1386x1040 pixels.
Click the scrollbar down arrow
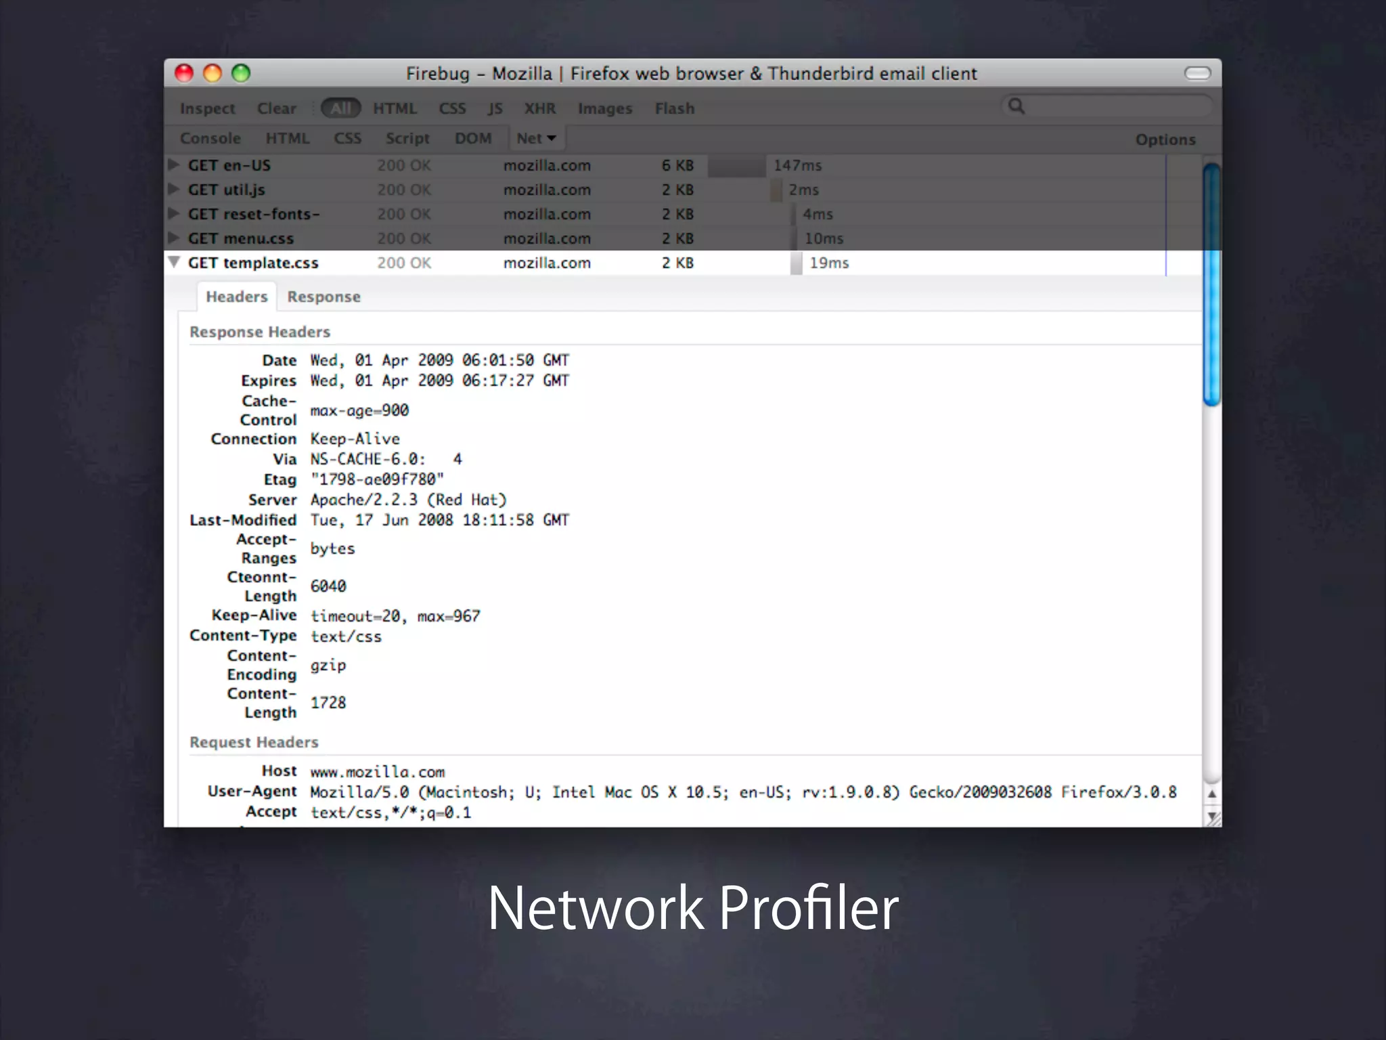coord(1212,815)
